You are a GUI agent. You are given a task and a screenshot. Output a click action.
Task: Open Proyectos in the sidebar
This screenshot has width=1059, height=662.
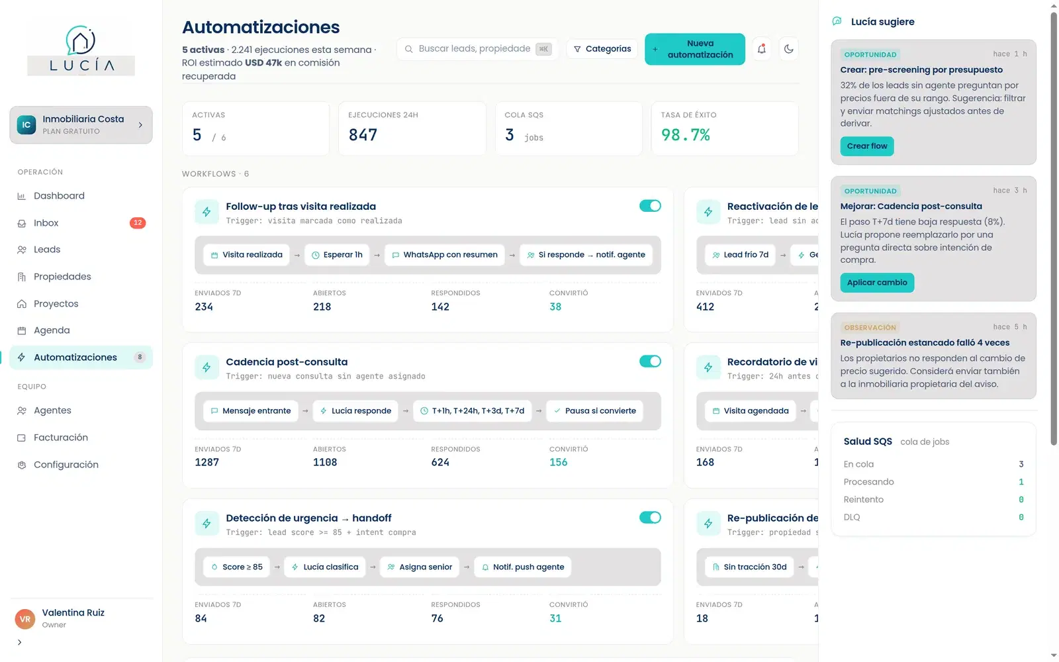[81, 304]
